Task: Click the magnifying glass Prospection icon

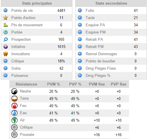Action: coord(5,39)
